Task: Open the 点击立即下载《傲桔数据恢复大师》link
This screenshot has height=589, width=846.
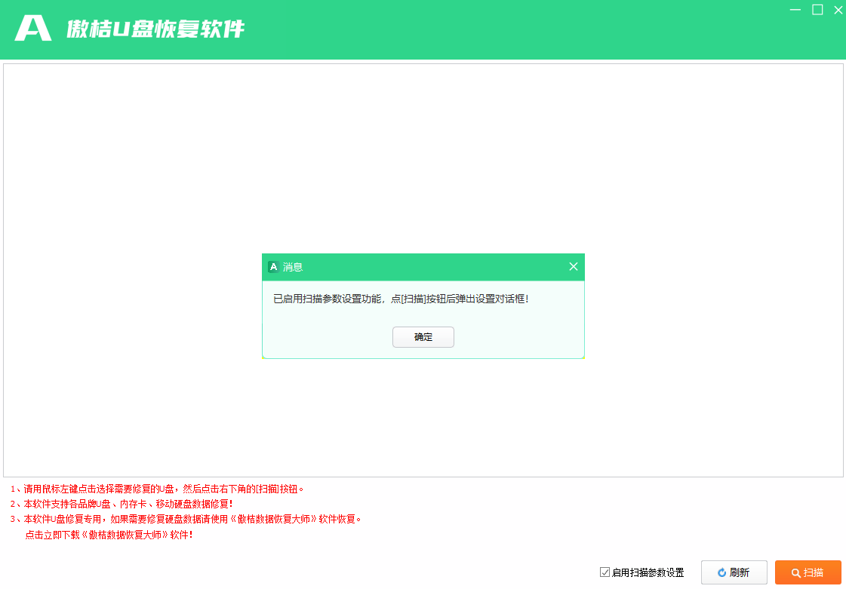Action: pyautogui.click(x=109, y=535)
